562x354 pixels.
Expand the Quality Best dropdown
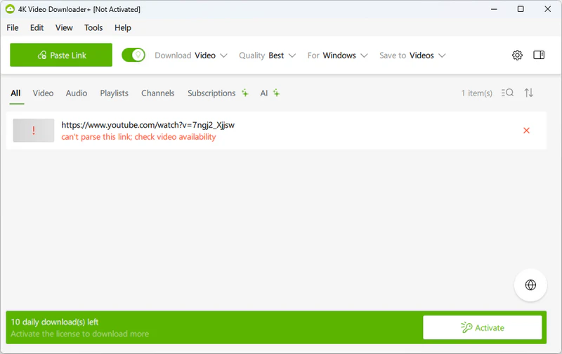pos(268,55)
